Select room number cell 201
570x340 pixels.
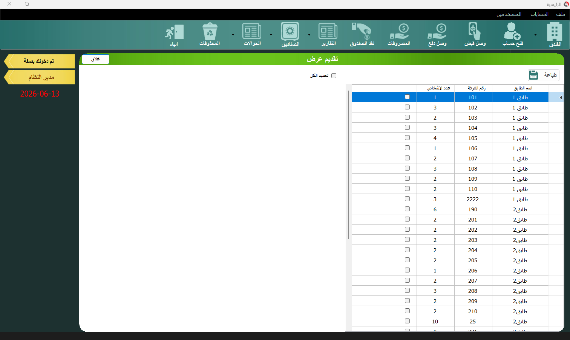pos(473,220)
